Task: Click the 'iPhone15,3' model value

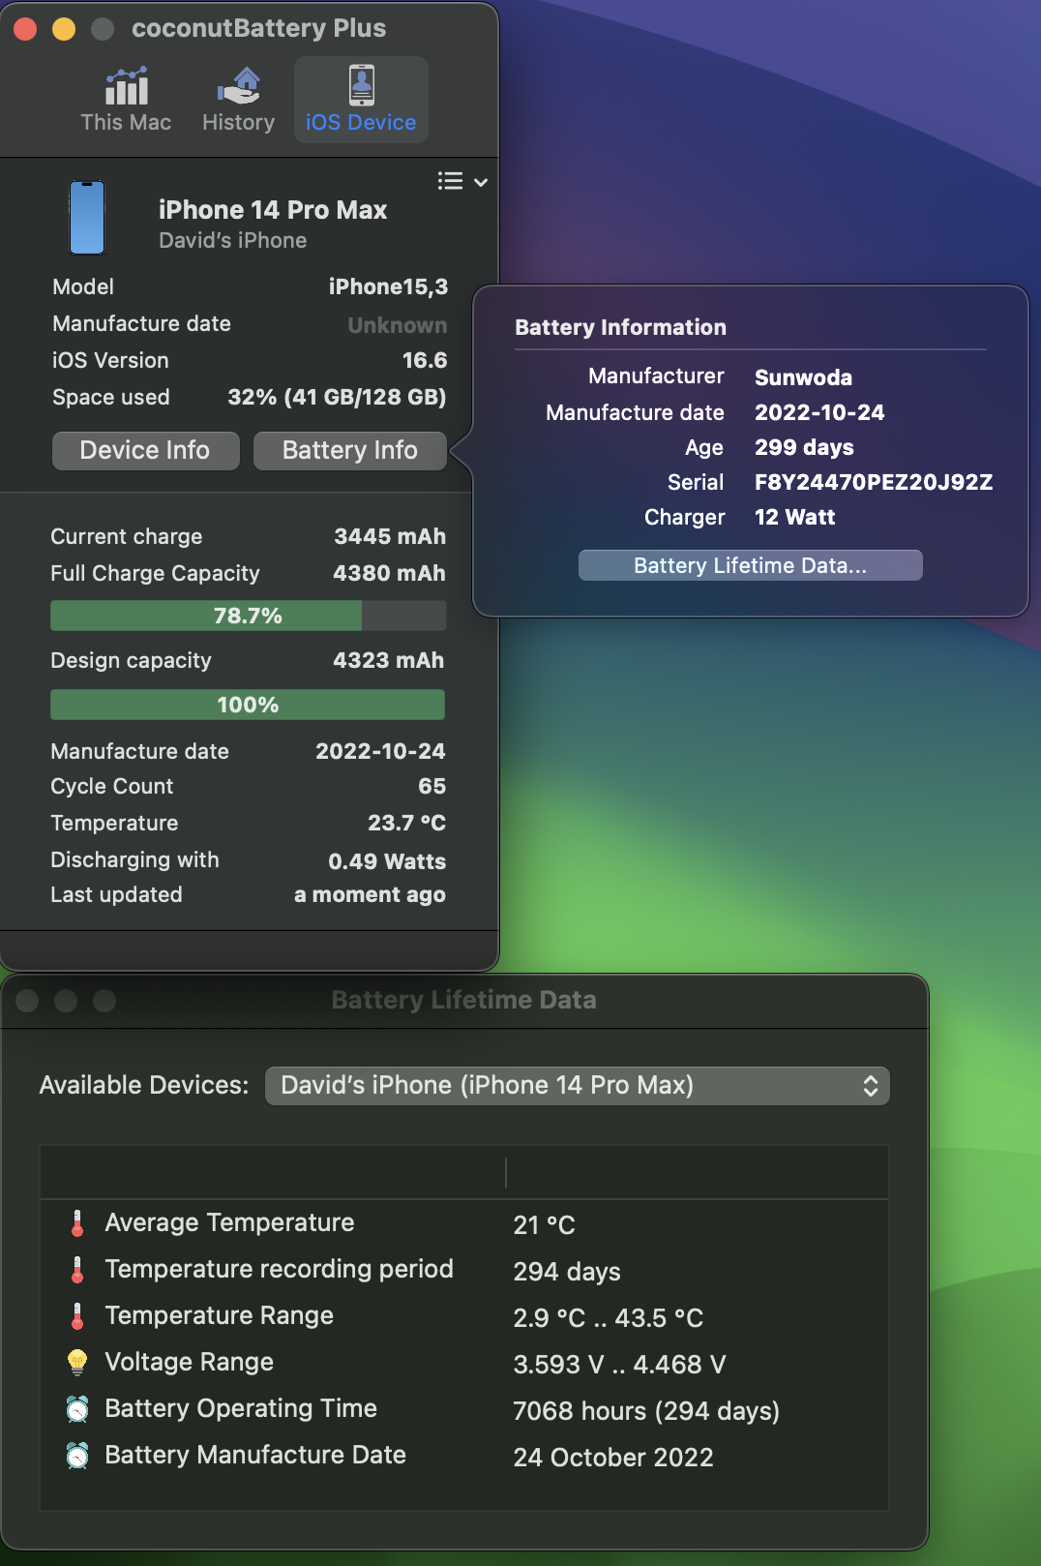Action: [x=388, y=286]
